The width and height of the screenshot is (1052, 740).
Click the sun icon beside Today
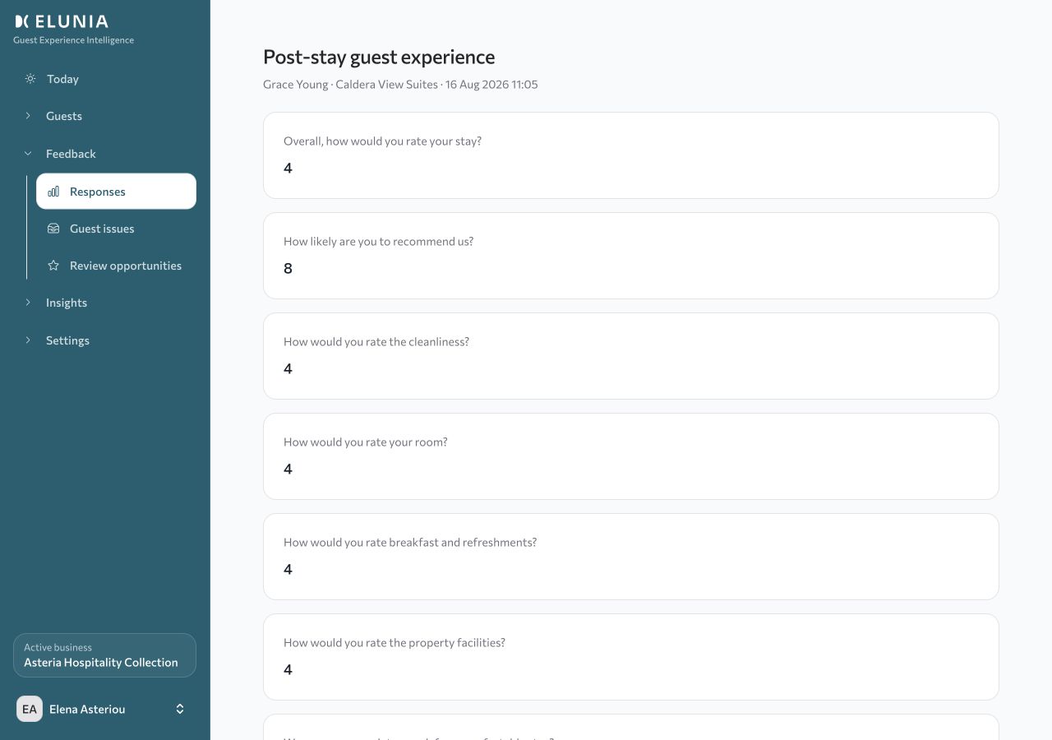pyautogui.click(x=30, y=79)
